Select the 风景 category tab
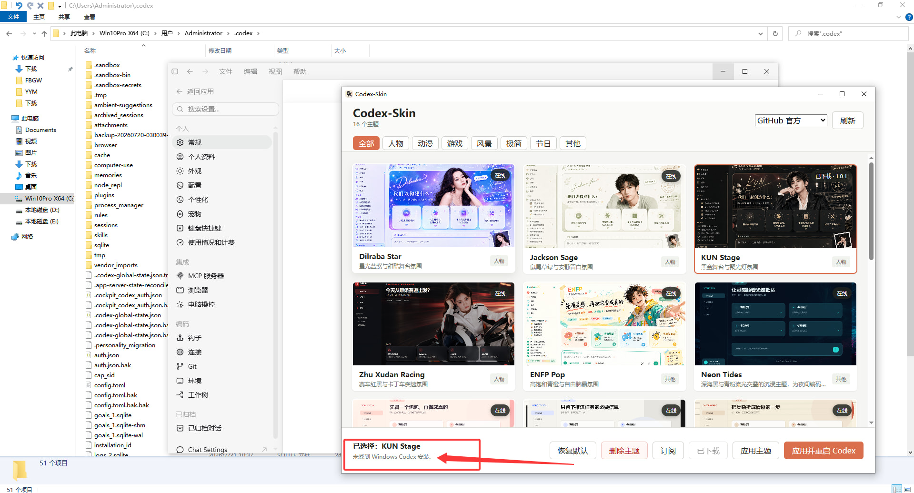Image resolution: width=914 pixels, height=493 pixels. (484, 143)
